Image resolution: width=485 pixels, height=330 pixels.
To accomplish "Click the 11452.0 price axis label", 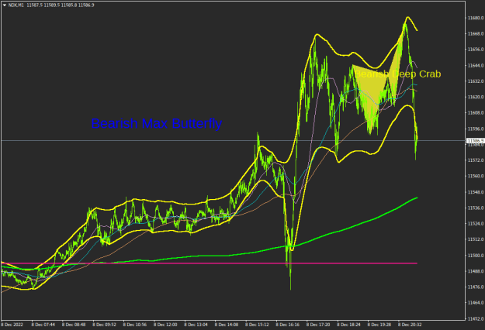I will coord(476,318).
